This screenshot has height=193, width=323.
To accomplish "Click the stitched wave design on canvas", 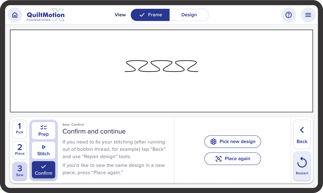I will pos(161,66).
